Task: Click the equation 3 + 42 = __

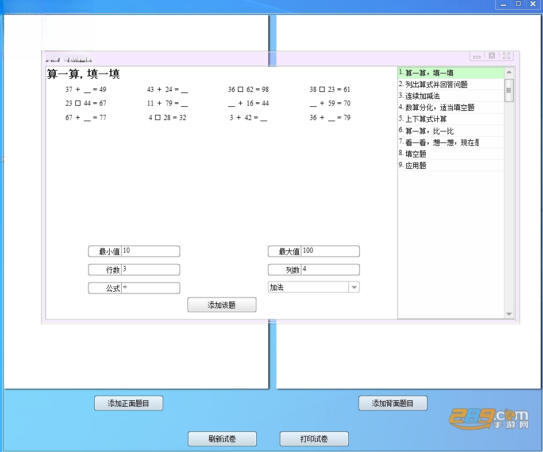Action: tap(248, 118)
